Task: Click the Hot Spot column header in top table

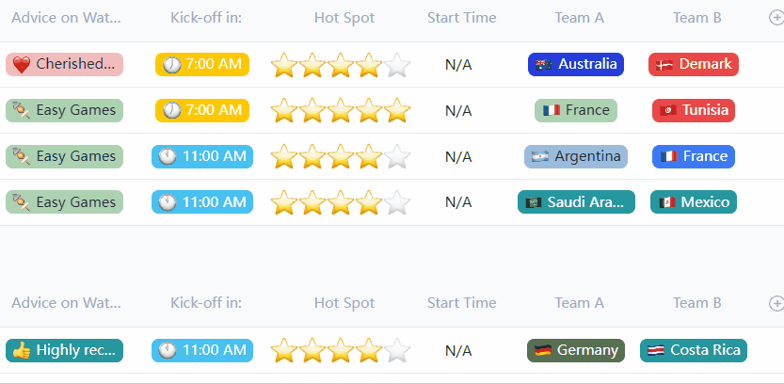Action: 344,18
